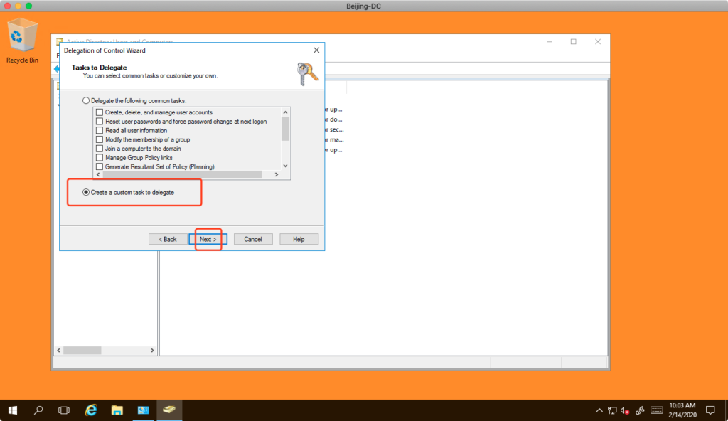The height and width of the screenshot is (421, 728).
Task: Enable 'Manage Group Policy links' checkbox
Action: [100, 158]
